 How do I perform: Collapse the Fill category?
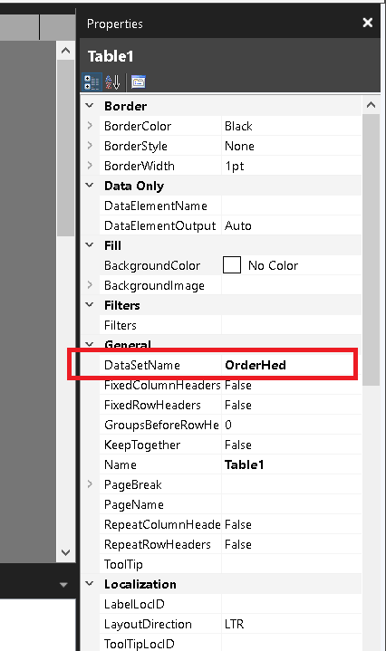pos(90,245)
